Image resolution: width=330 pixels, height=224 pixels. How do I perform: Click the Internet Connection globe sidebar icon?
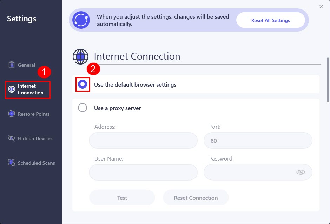[x=12, y=89]
